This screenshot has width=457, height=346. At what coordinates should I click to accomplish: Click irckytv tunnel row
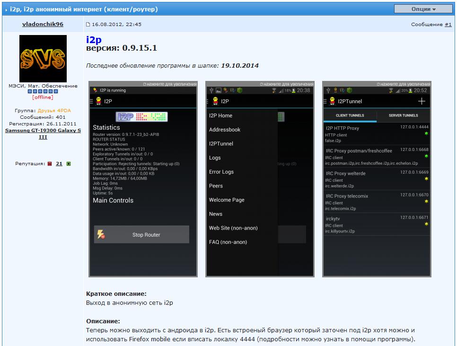[x=377, y=224]
